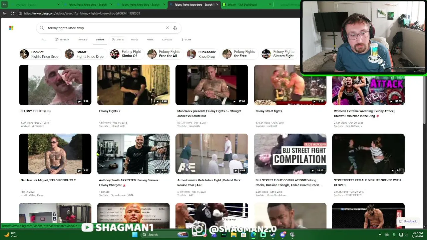Play the FELONY FIGHTS (HD) video thumbnail
Viewport: 427px width, 240px height.
coord(55,85)
